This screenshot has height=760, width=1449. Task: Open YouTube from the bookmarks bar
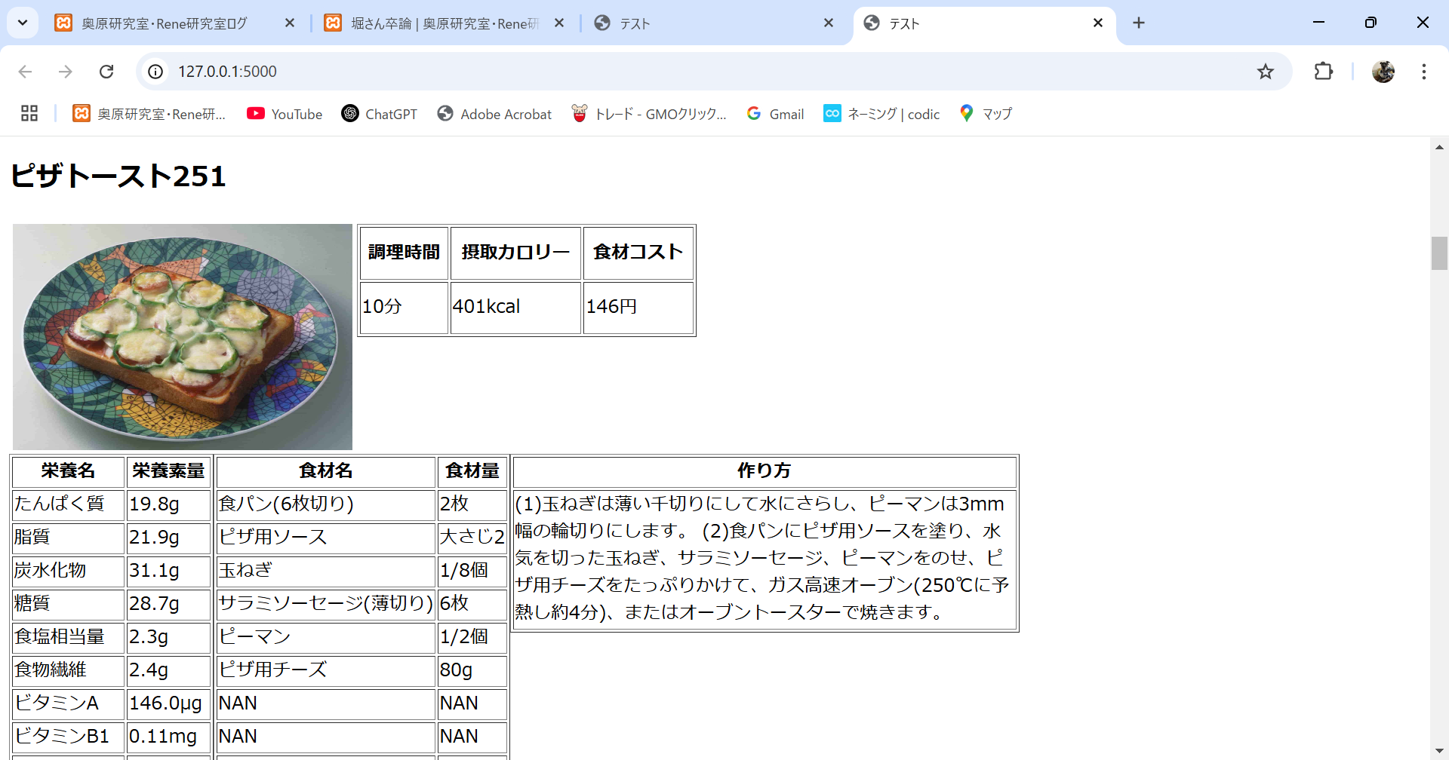(x=284, y=114)
